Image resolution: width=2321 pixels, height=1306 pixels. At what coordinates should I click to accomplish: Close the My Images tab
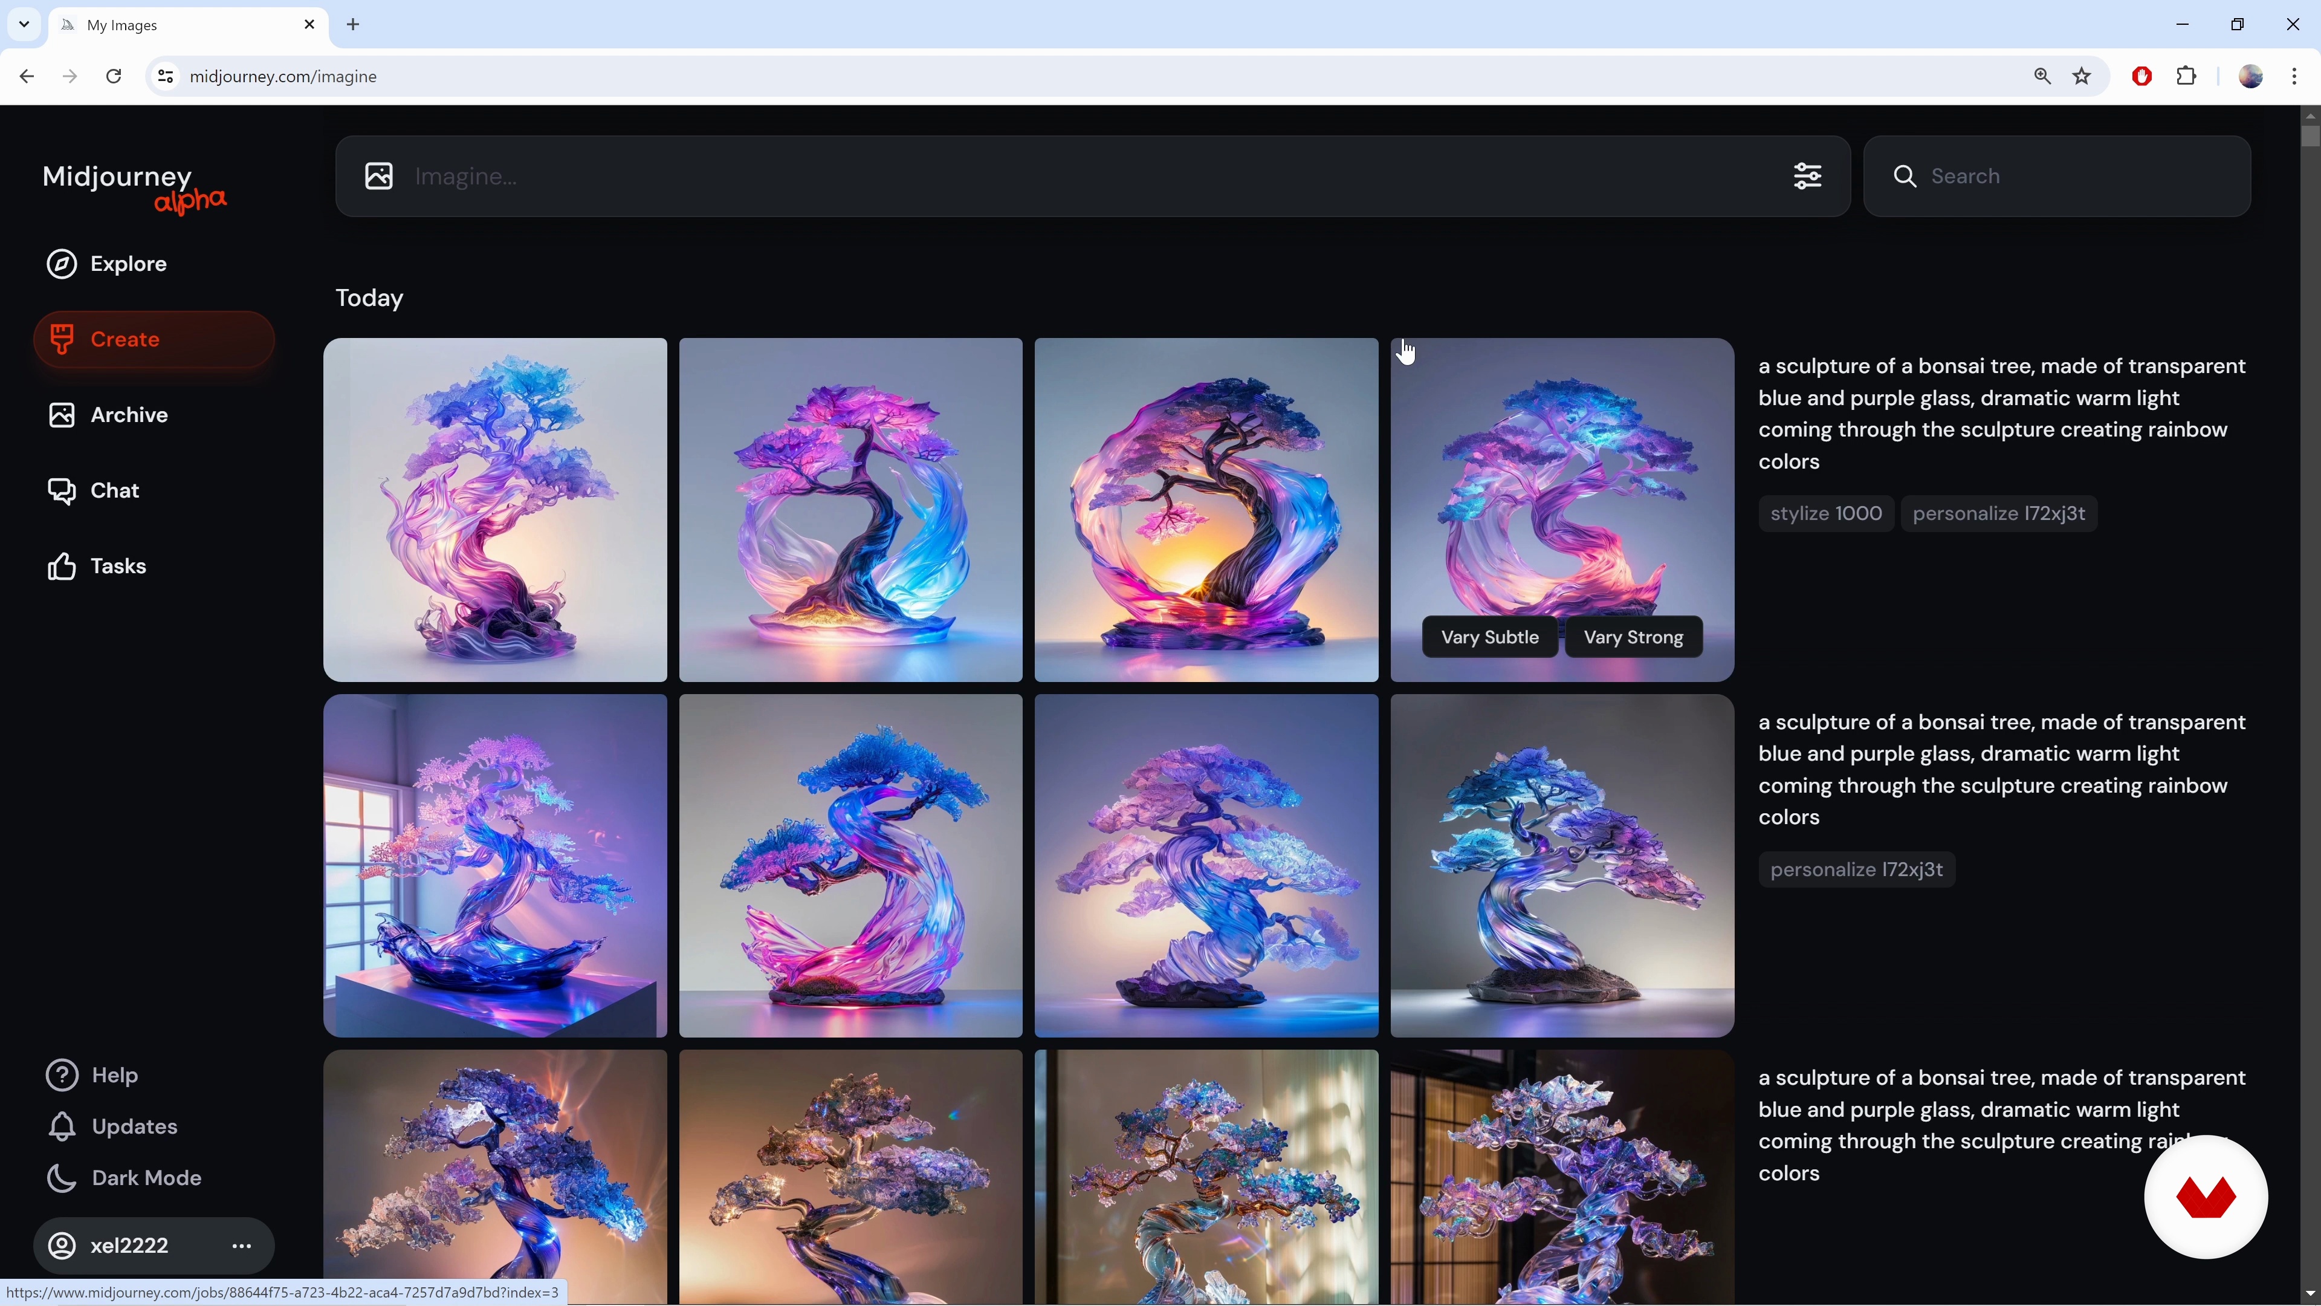pos(310,25)
